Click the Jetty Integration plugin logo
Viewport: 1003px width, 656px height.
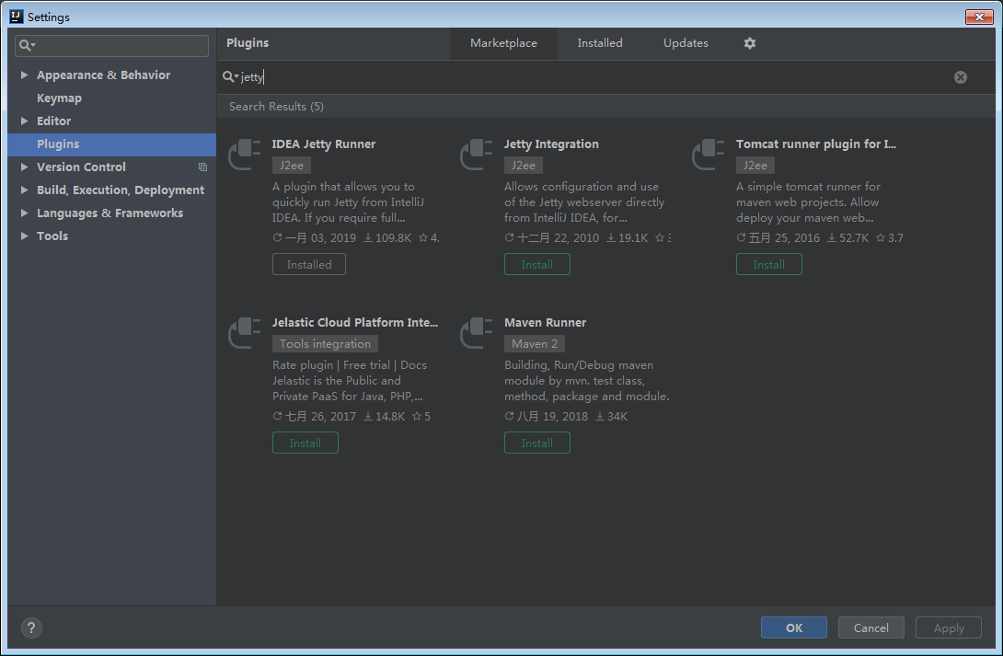pos(476,154)
